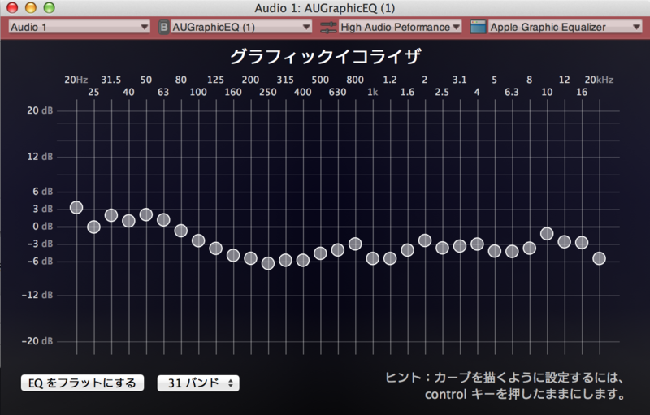Click the 1.6 kHz band slider knob
The width and height of the screenshot is (650, 415).
tap(407, 250)
